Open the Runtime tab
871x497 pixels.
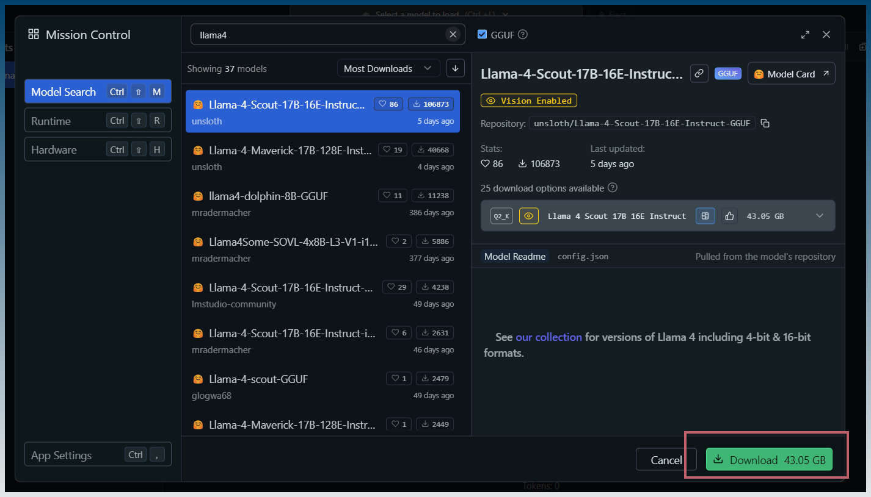click(x=98, y=121)
